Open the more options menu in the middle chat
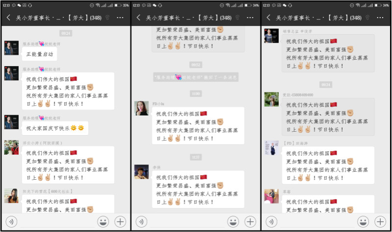 pyautogui.click(x=250, y=17)
